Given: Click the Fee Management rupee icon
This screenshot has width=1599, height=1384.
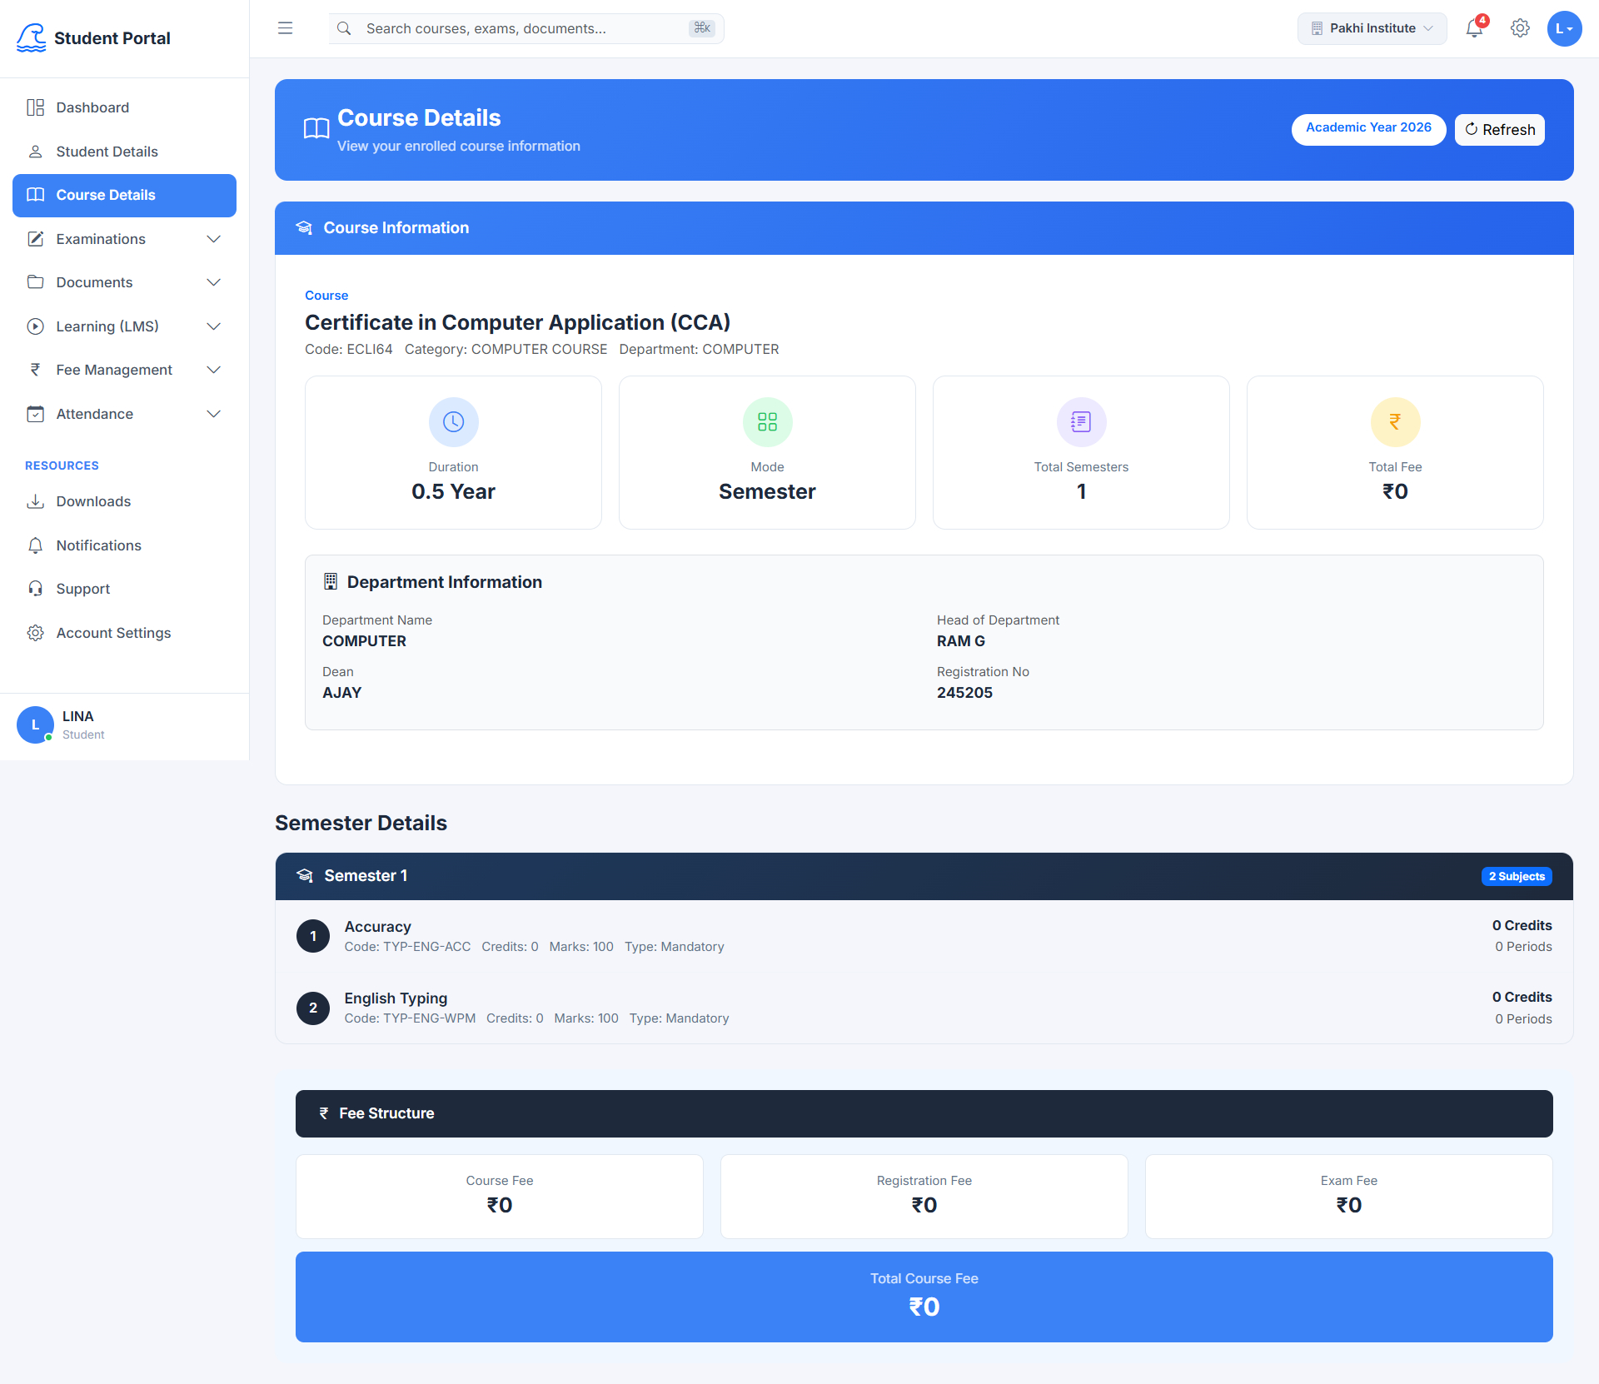Looking at the screenshot, I should (x=35, y=370).
